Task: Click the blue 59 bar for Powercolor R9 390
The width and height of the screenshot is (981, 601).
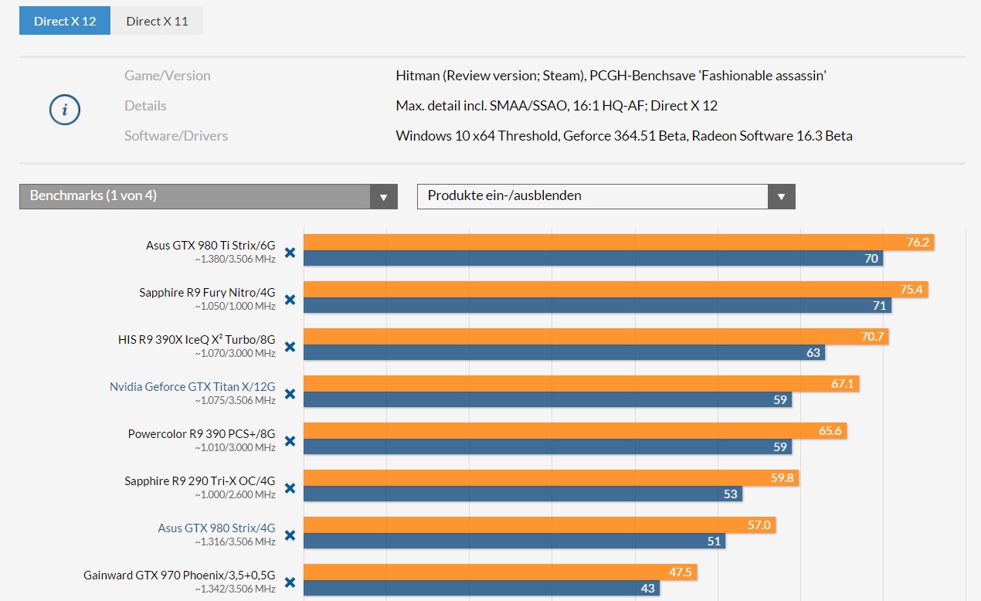Action: [548, 447]
